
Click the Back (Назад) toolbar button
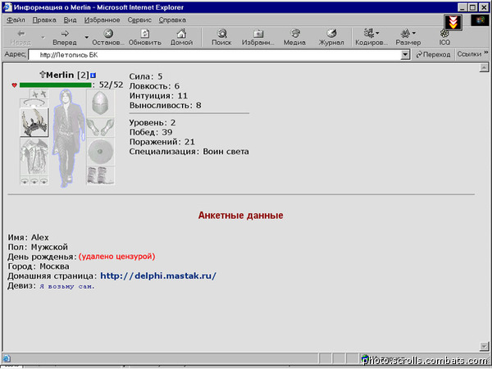click(20, 38)
